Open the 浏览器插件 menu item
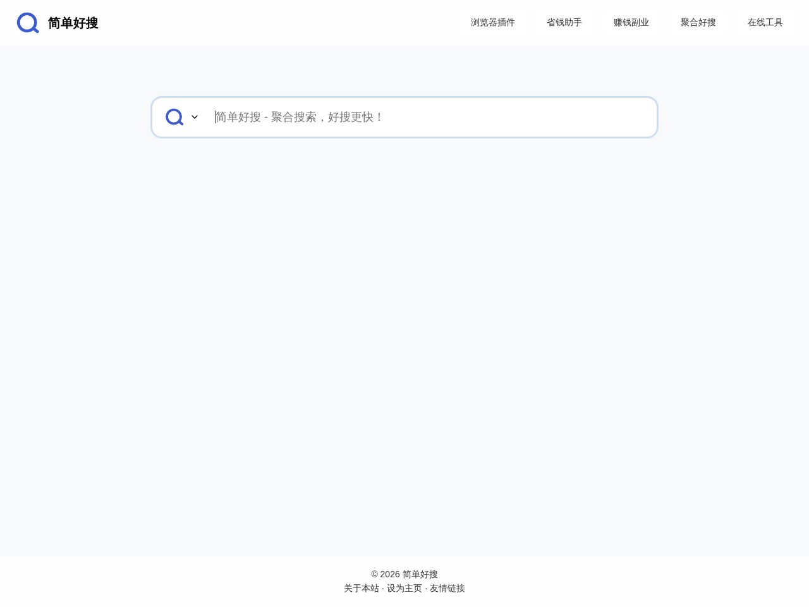The image size is (809, 607). (x=493, y=23)
